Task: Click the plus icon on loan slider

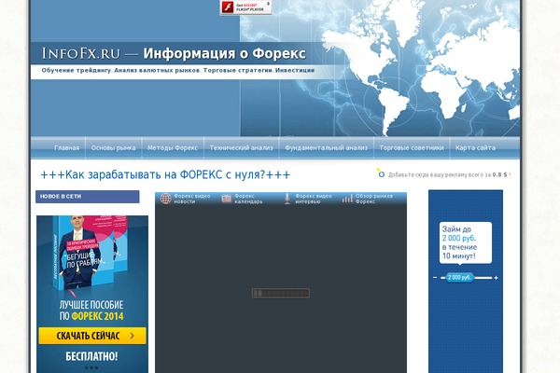Action: coord(497,278)
